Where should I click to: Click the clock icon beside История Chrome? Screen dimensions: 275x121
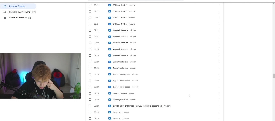tap(5, 6)
